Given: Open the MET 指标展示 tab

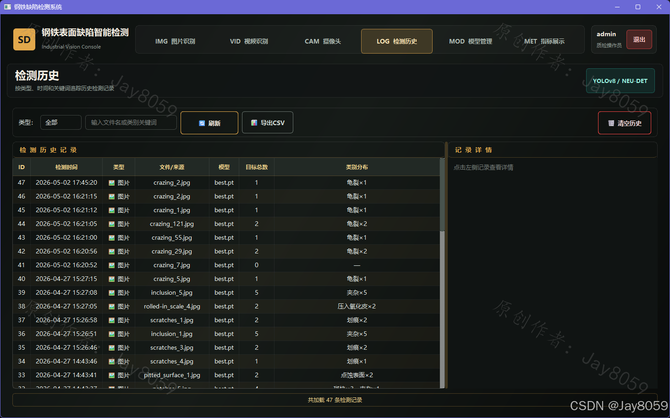Looking at the screenshot, I should pos(544,41).
